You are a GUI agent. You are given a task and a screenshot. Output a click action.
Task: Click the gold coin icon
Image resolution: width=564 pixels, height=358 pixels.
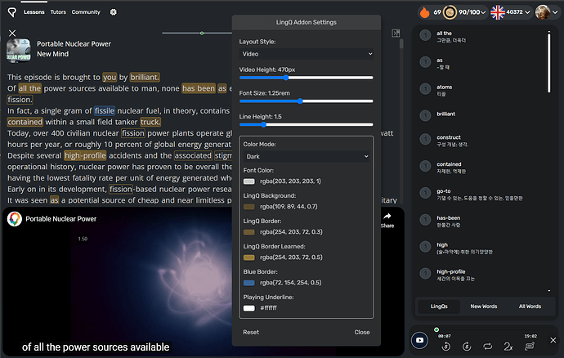tap(450, 12)
